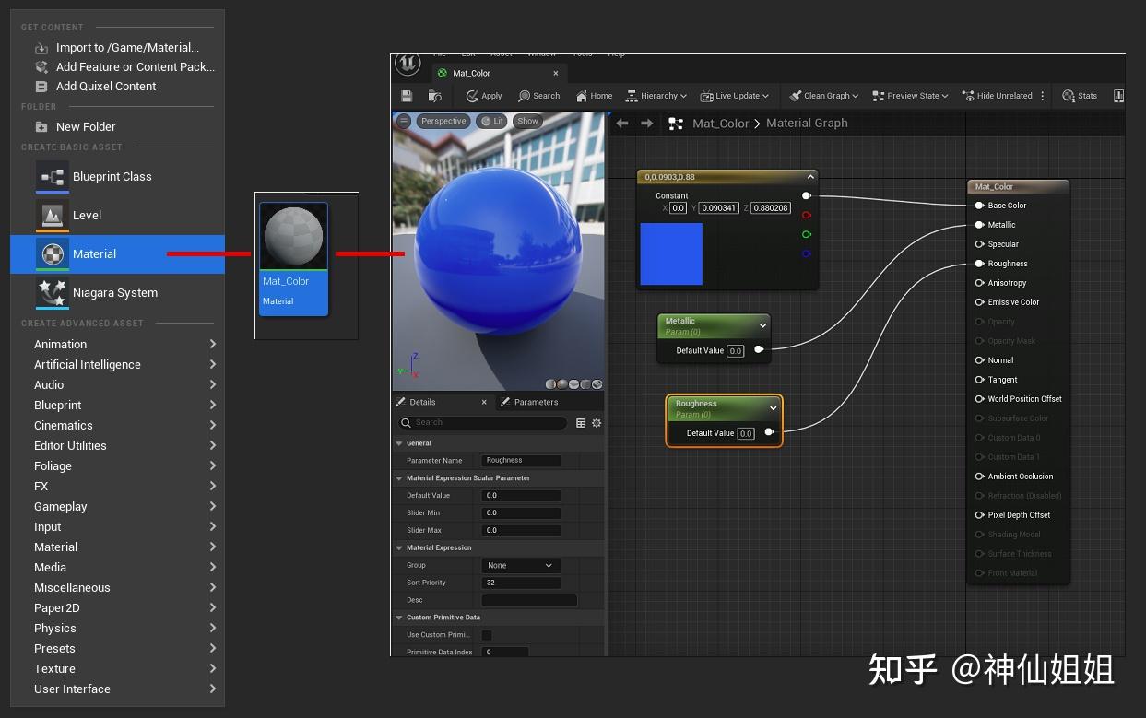The image size is (1146, 718).
Task: Click the Home icon in the toolbar
Action: click(x=594, y=95)
